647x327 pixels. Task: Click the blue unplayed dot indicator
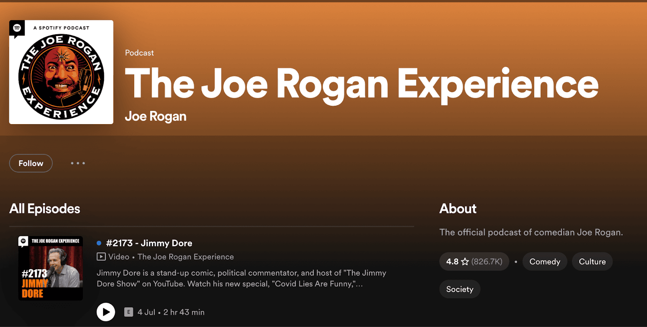coord(99,243)
